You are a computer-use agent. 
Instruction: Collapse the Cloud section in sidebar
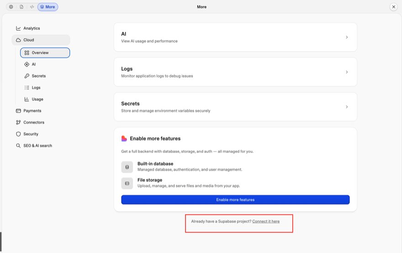41,40
